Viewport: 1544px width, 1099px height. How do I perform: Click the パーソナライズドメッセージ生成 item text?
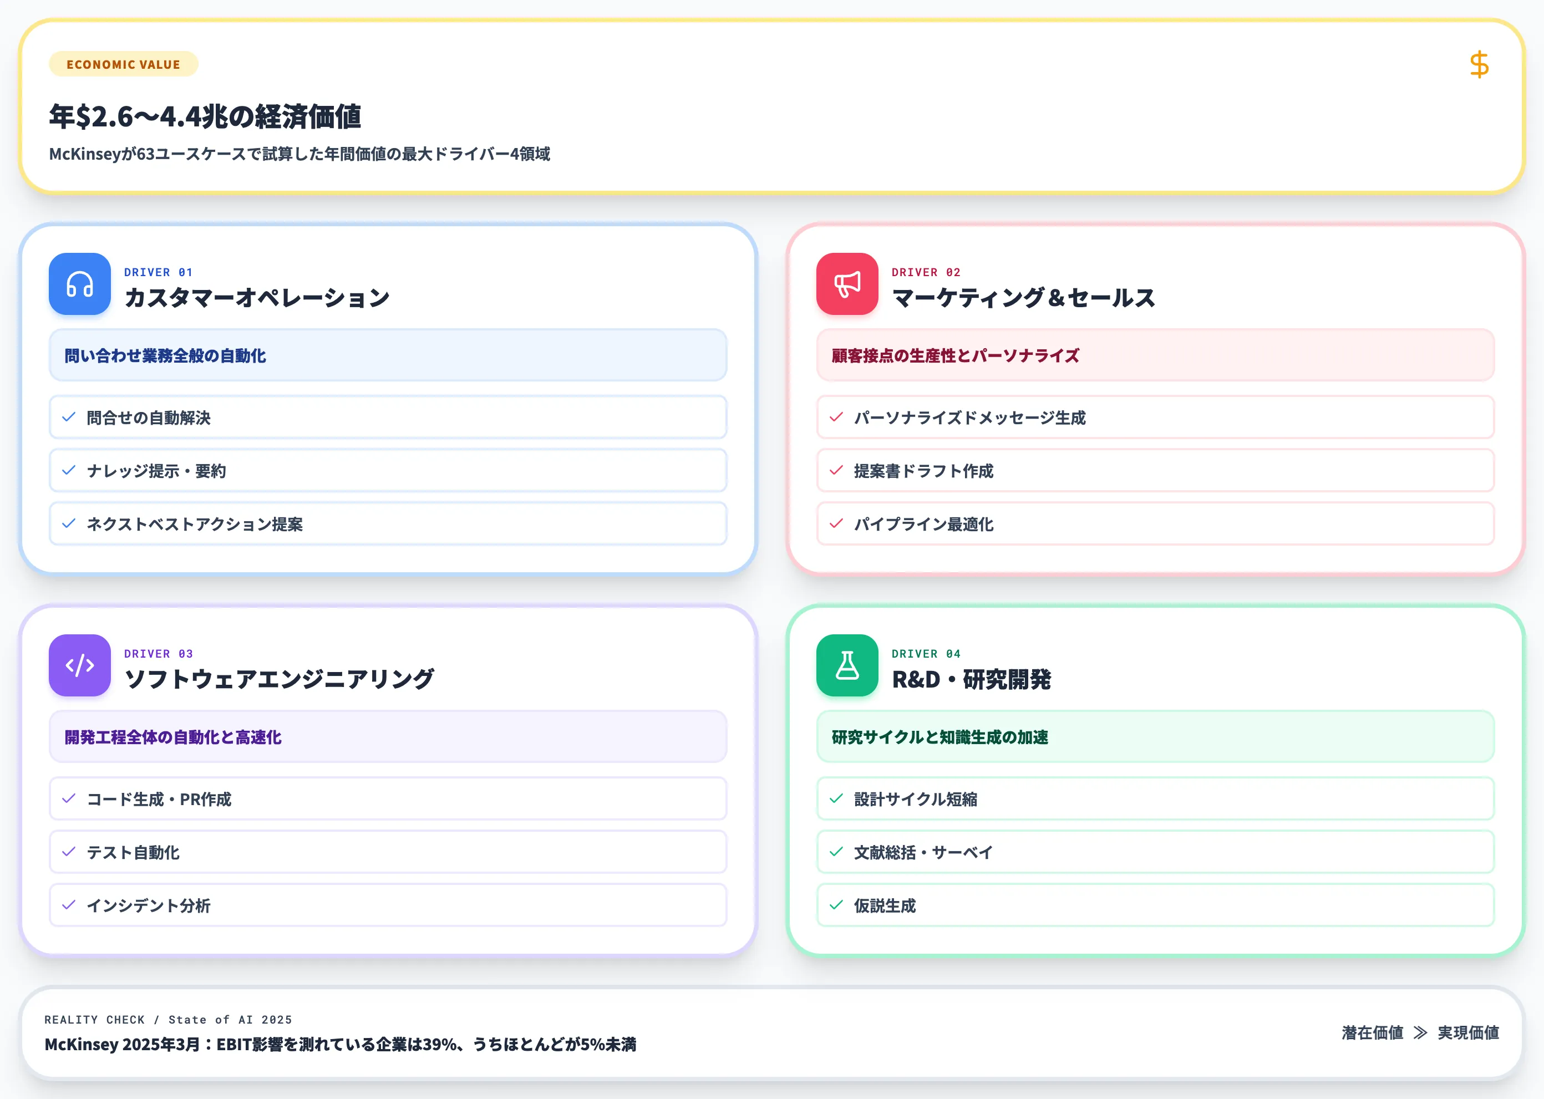pos(969,418)
